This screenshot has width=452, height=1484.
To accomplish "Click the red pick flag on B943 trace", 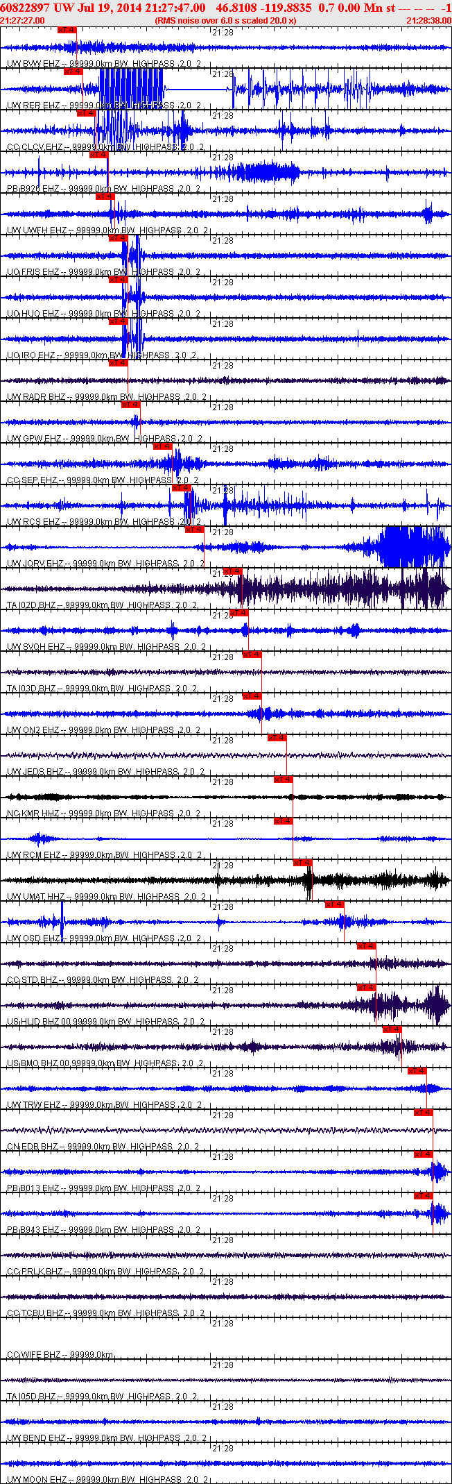I will click(423, 1196).
